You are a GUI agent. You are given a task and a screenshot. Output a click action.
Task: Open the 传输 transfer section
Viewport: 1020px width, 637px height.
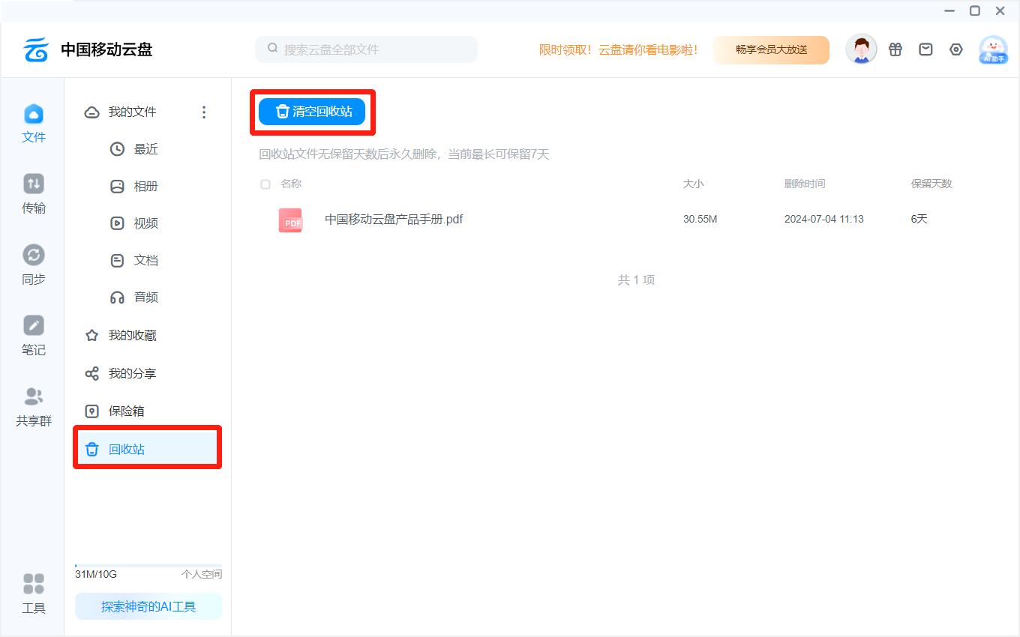tap(34, 194)
